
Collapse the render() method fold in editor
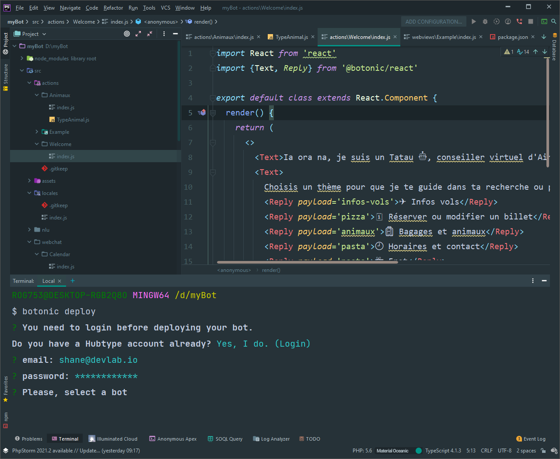point(213,112)
